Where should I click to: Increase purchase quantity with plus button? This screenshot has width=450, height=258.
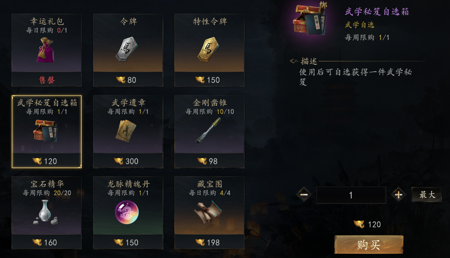[399, 195]
